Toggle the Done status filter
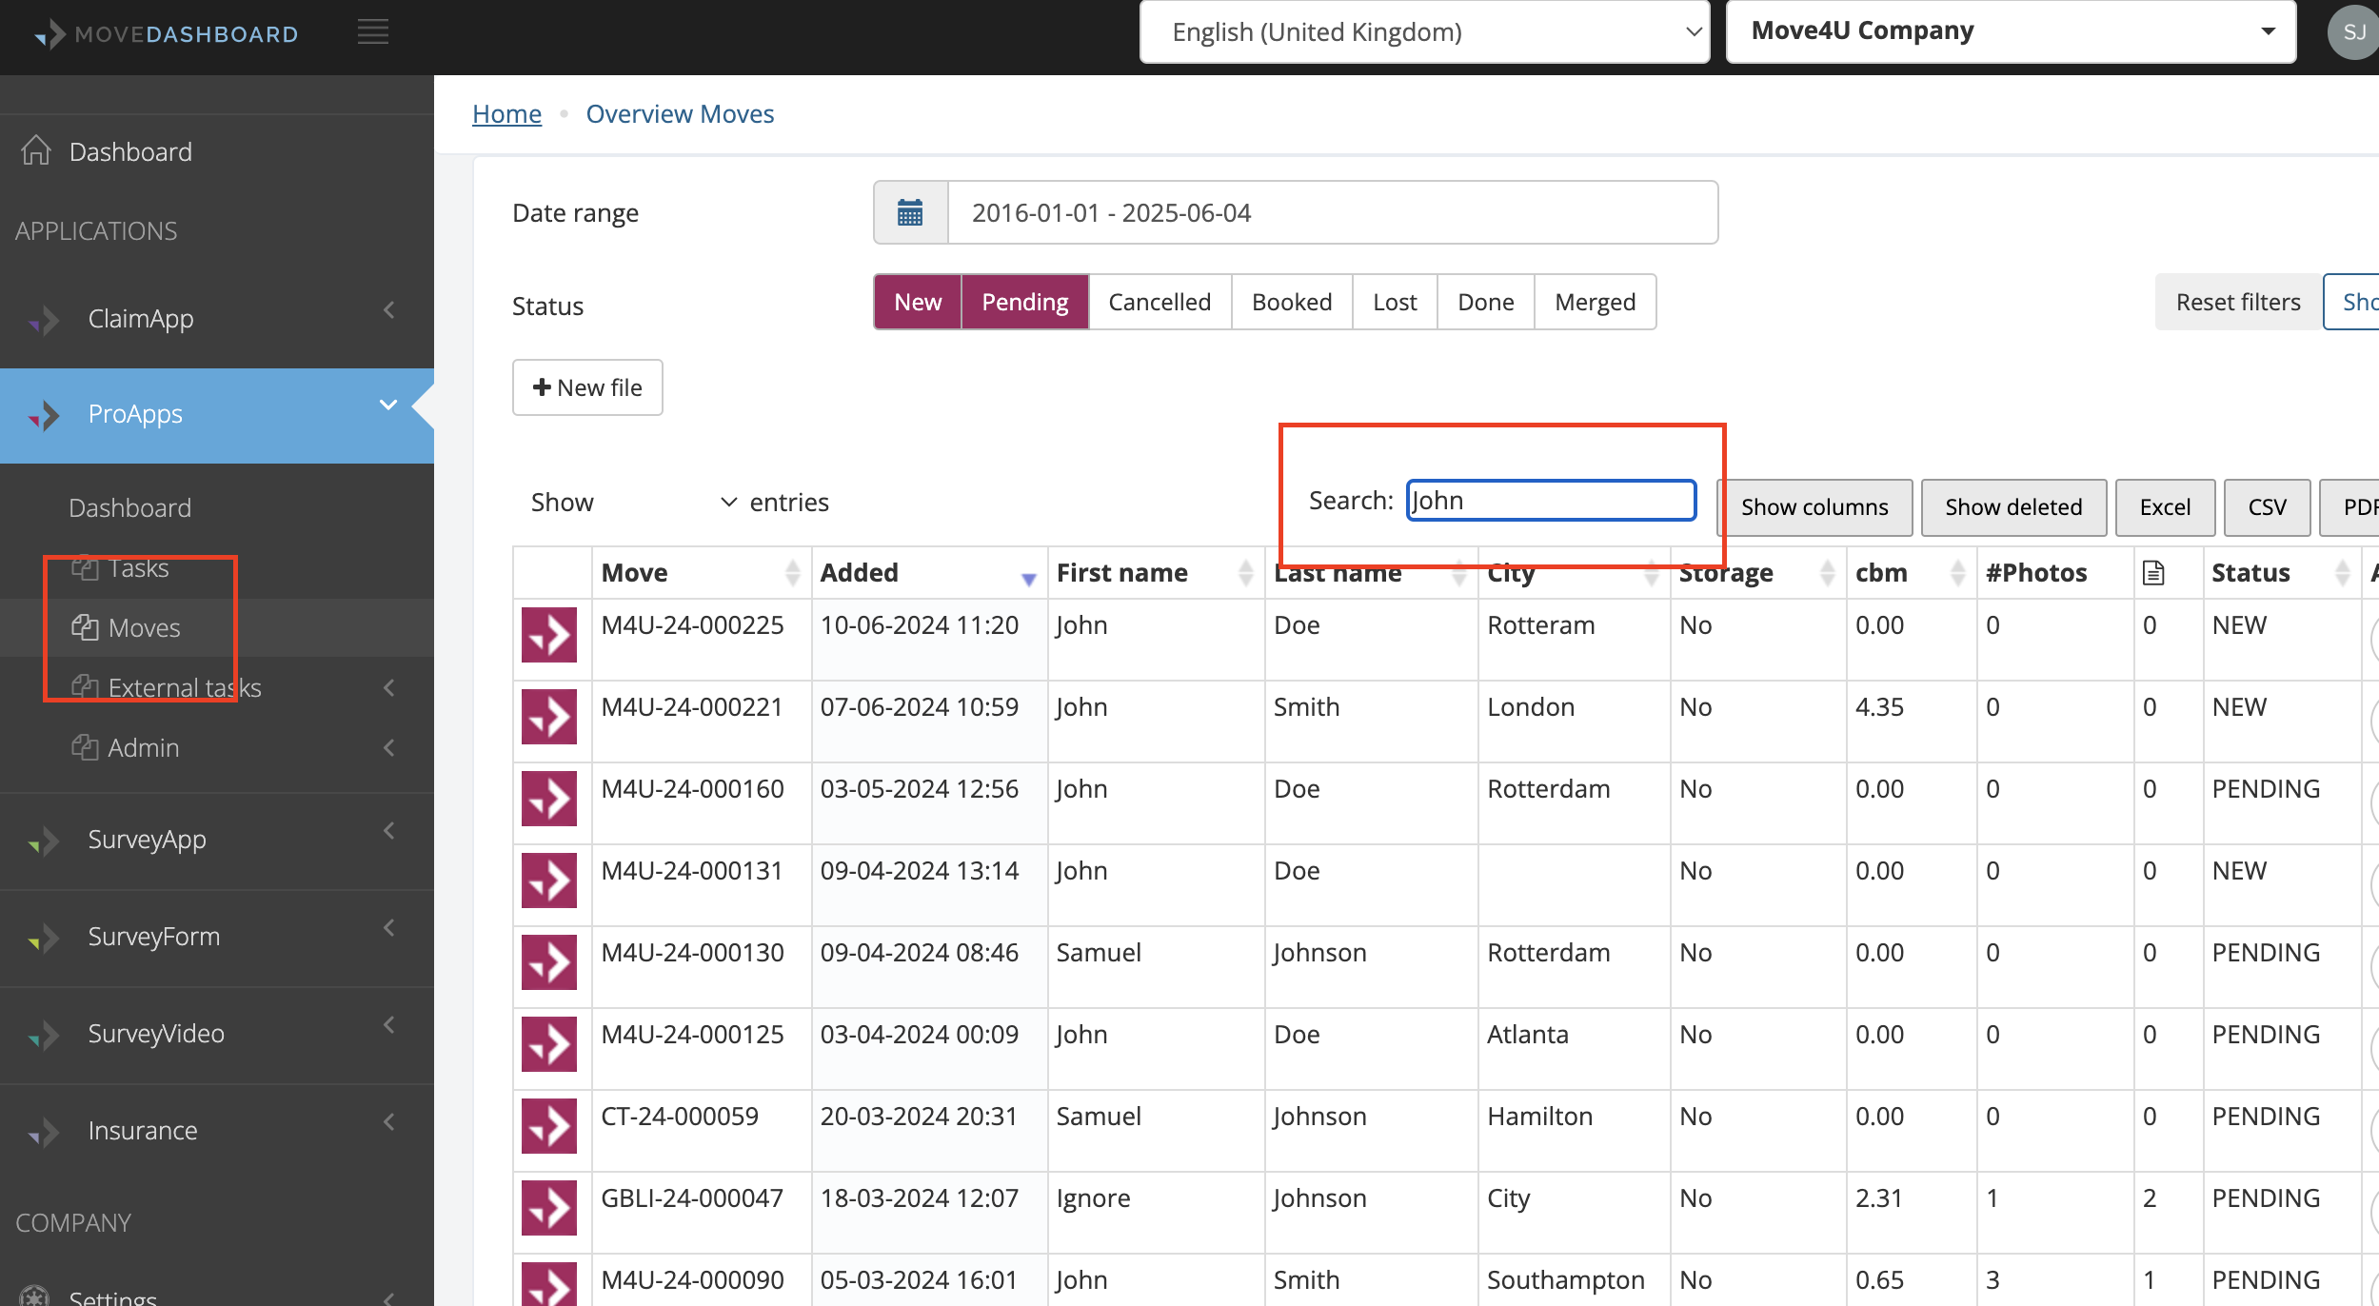The width and height of the screenshot is (2379, 1306). [x=1485, y=302]
